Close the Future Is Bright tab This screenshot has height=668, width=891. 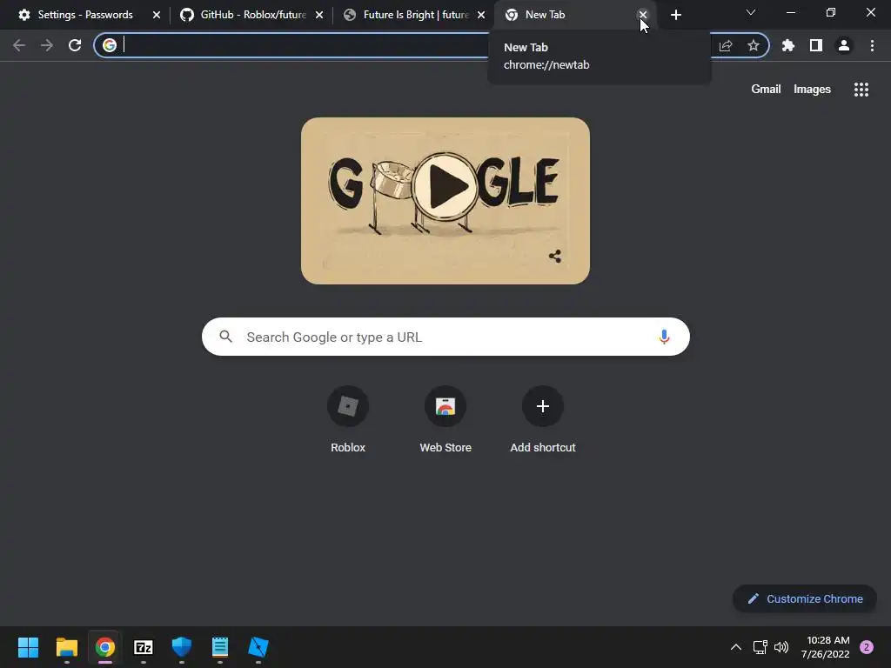481,15
